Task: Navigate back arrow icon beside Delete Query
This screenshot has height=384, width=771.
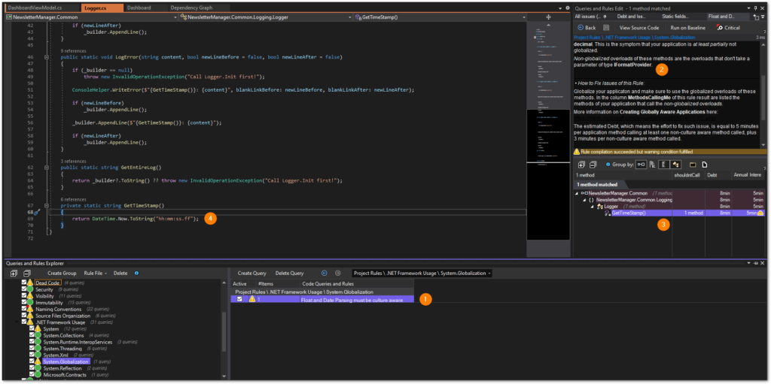Action: 324,273
